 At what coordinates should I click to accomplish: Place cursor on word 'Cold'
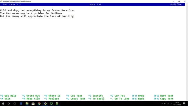tap(3, 10)
